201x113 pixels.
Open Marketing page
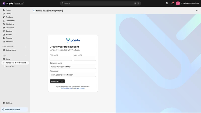[x=15, y=24]
